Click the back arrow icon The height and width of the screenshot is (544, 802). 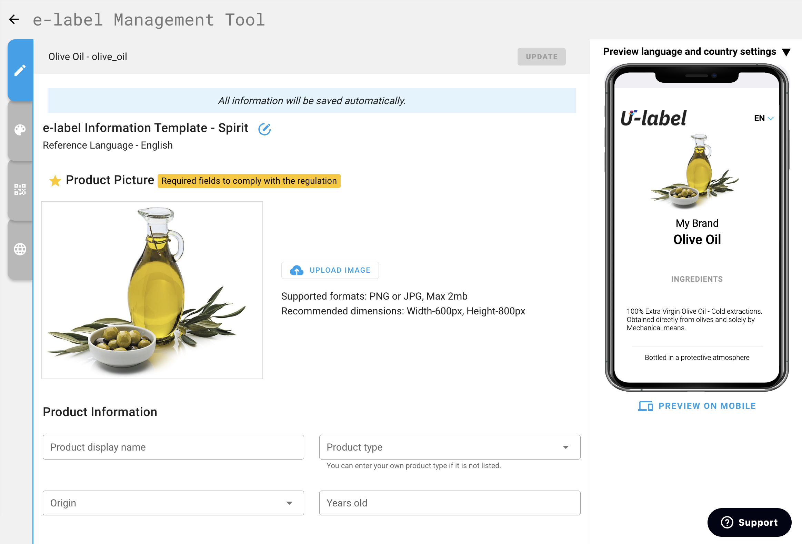(x=14, y=19)
